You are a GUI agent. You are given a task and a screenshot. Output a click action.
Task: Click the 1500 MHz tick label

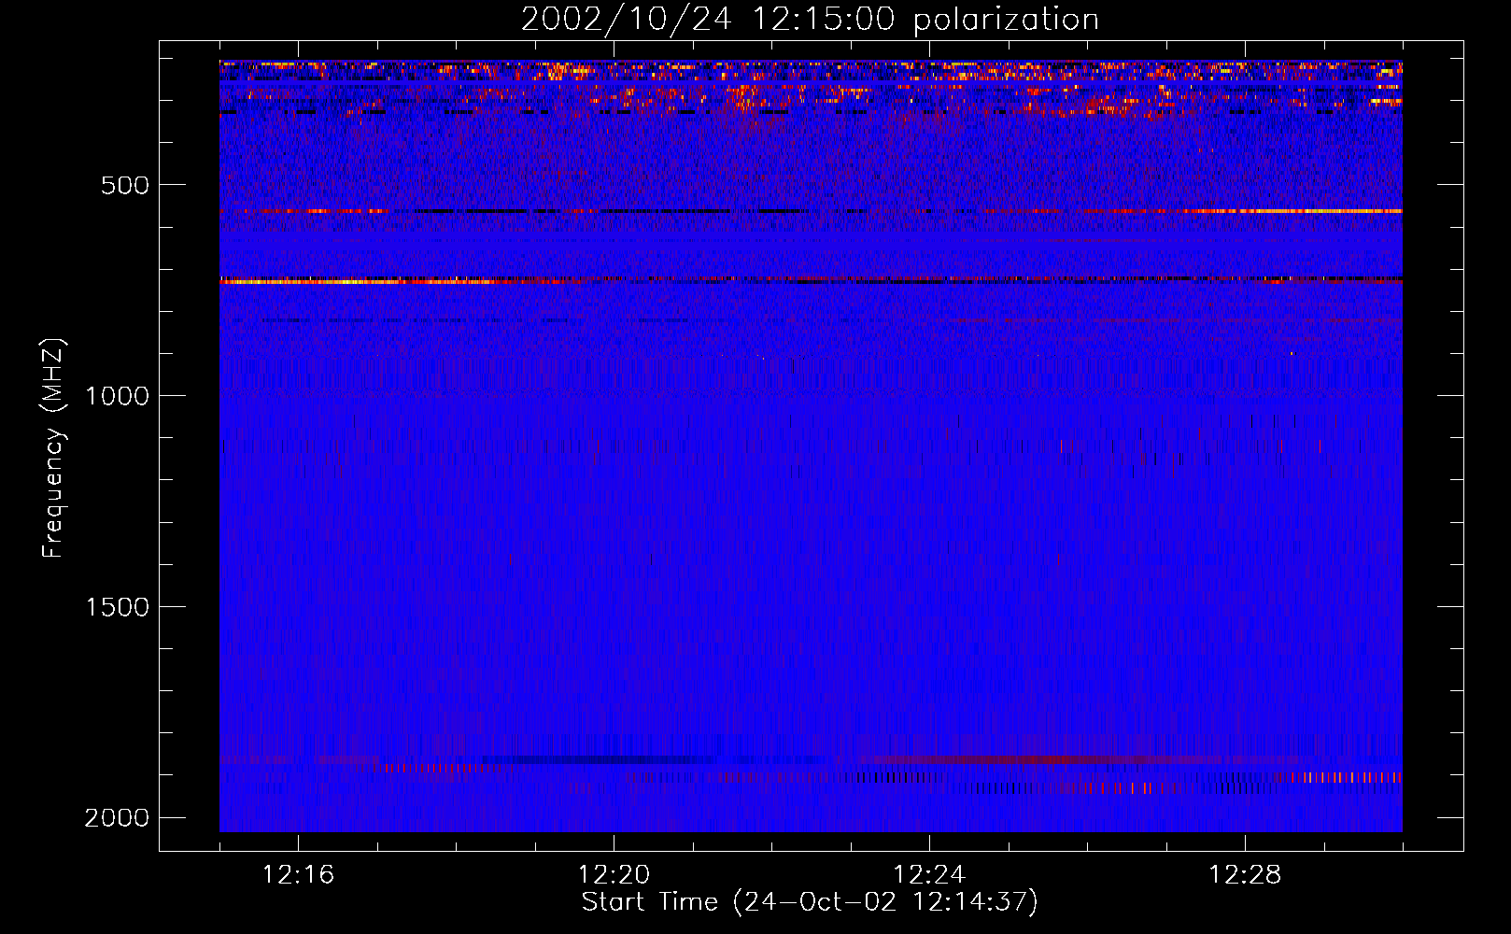pos(117,607)
